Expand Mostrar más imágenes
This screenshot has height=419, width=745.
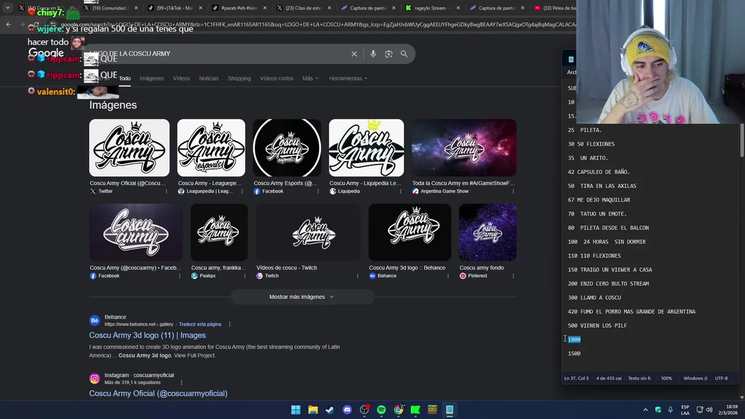[x=301, y=297]
